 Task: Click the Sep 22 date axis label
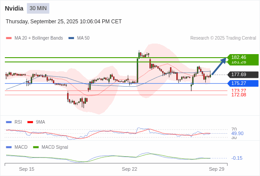[130, 169]
